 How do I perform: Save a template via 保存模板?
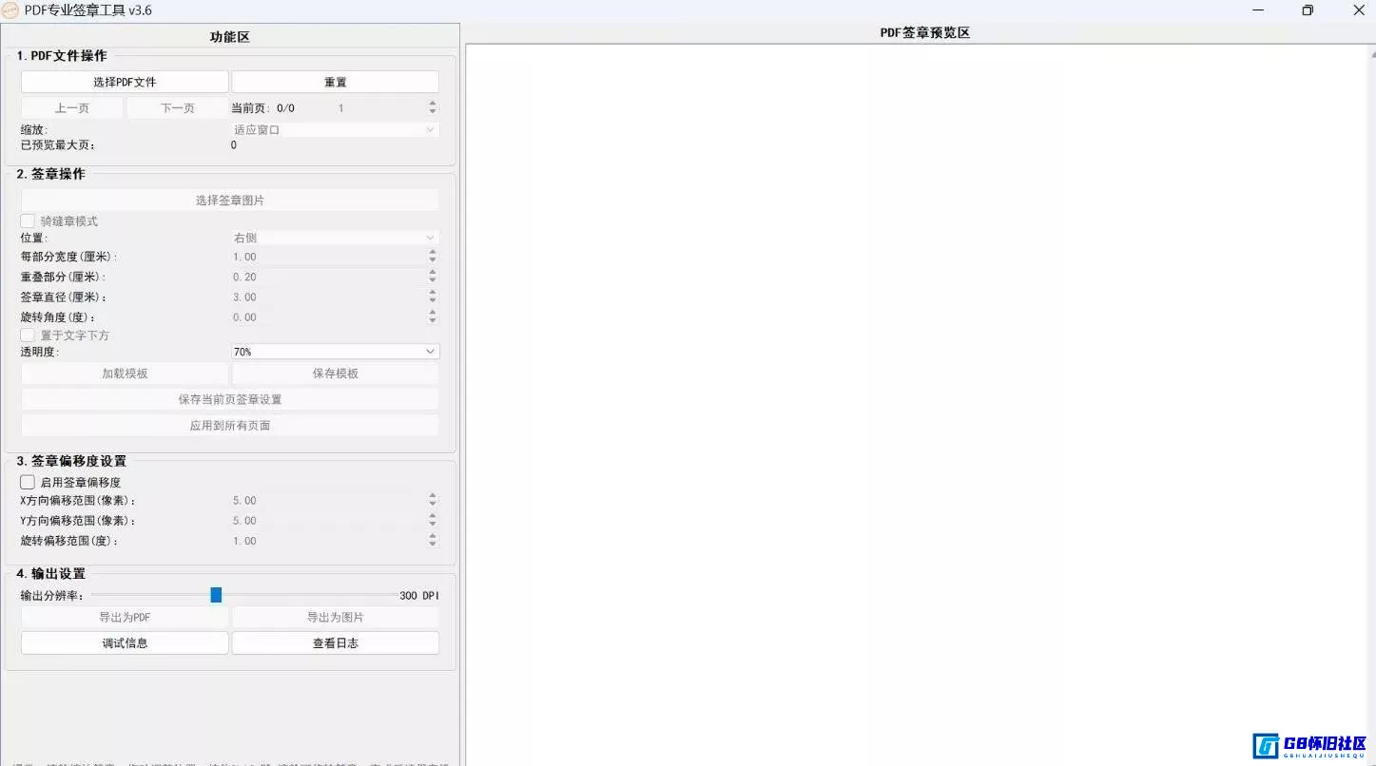(x=335, y=373)
